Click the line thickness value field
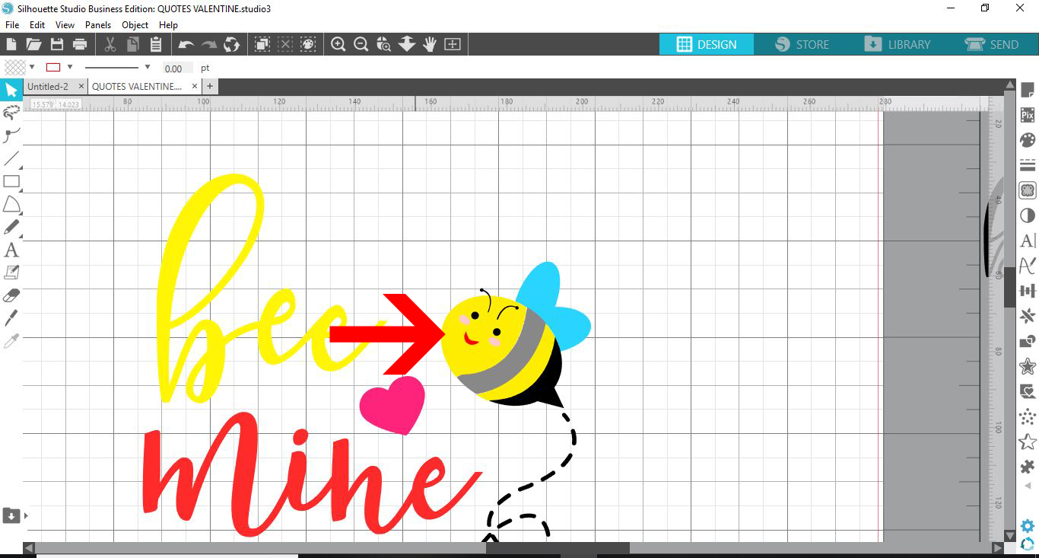This screenshot has height=558, width=1039. [x=177, y=68]
